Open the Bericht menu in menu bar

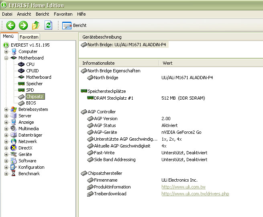pyautogui.click(x=43, y=14)
